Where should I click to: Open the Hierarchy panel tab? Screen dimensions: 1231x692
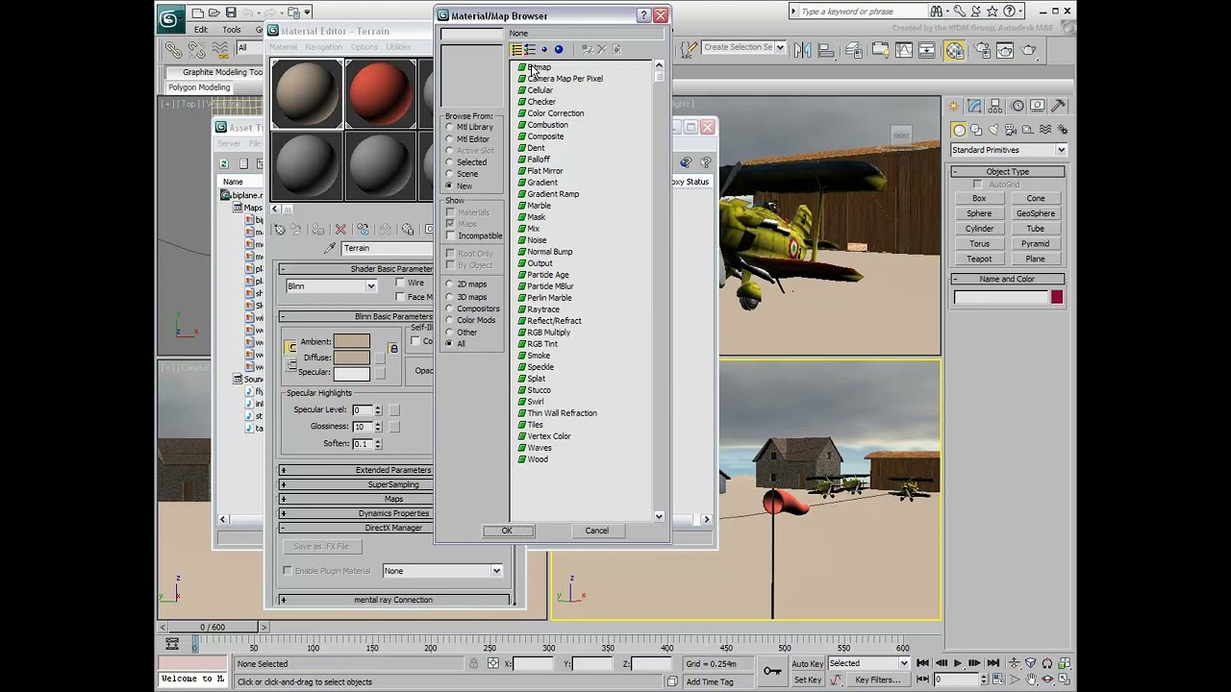(x=996, y=106)
